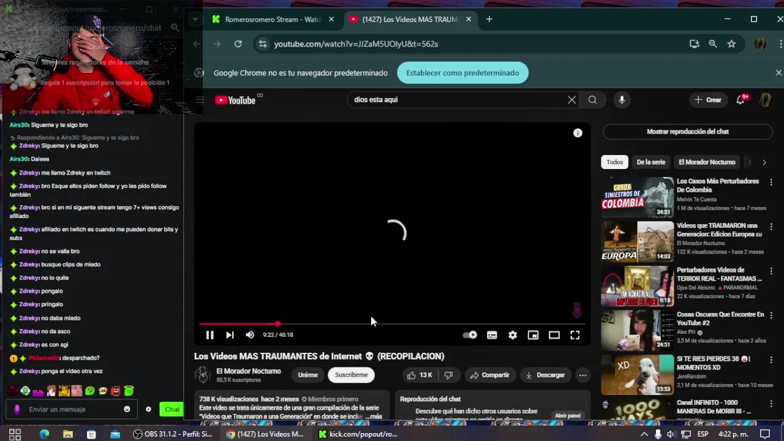Open Los Casos Más Perturbadores thumbnail

pyautogui.click(x=637, y=197)
